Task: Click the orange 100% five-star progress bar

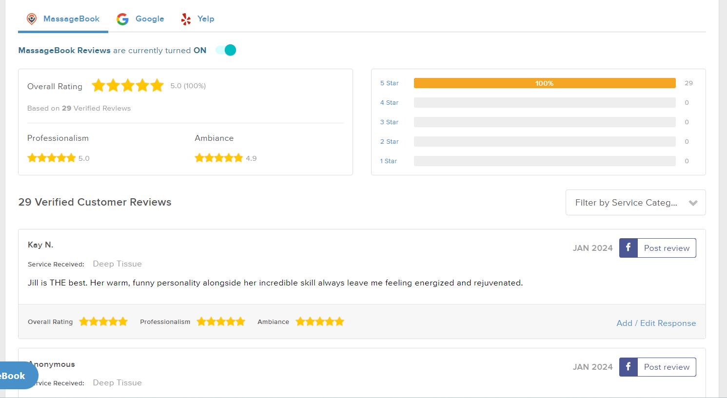Action: coord(545,83)
